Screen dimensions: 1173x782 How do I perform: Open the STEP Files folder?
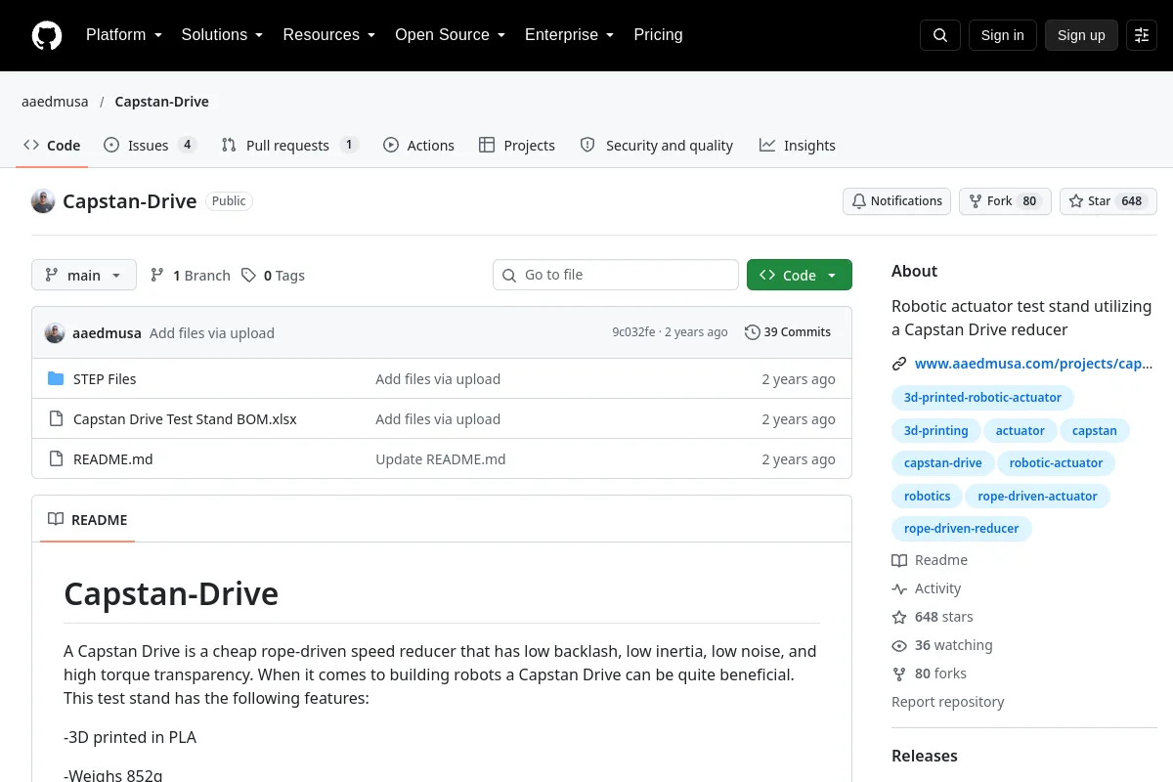pyautogui.click(x=105, y=379)
